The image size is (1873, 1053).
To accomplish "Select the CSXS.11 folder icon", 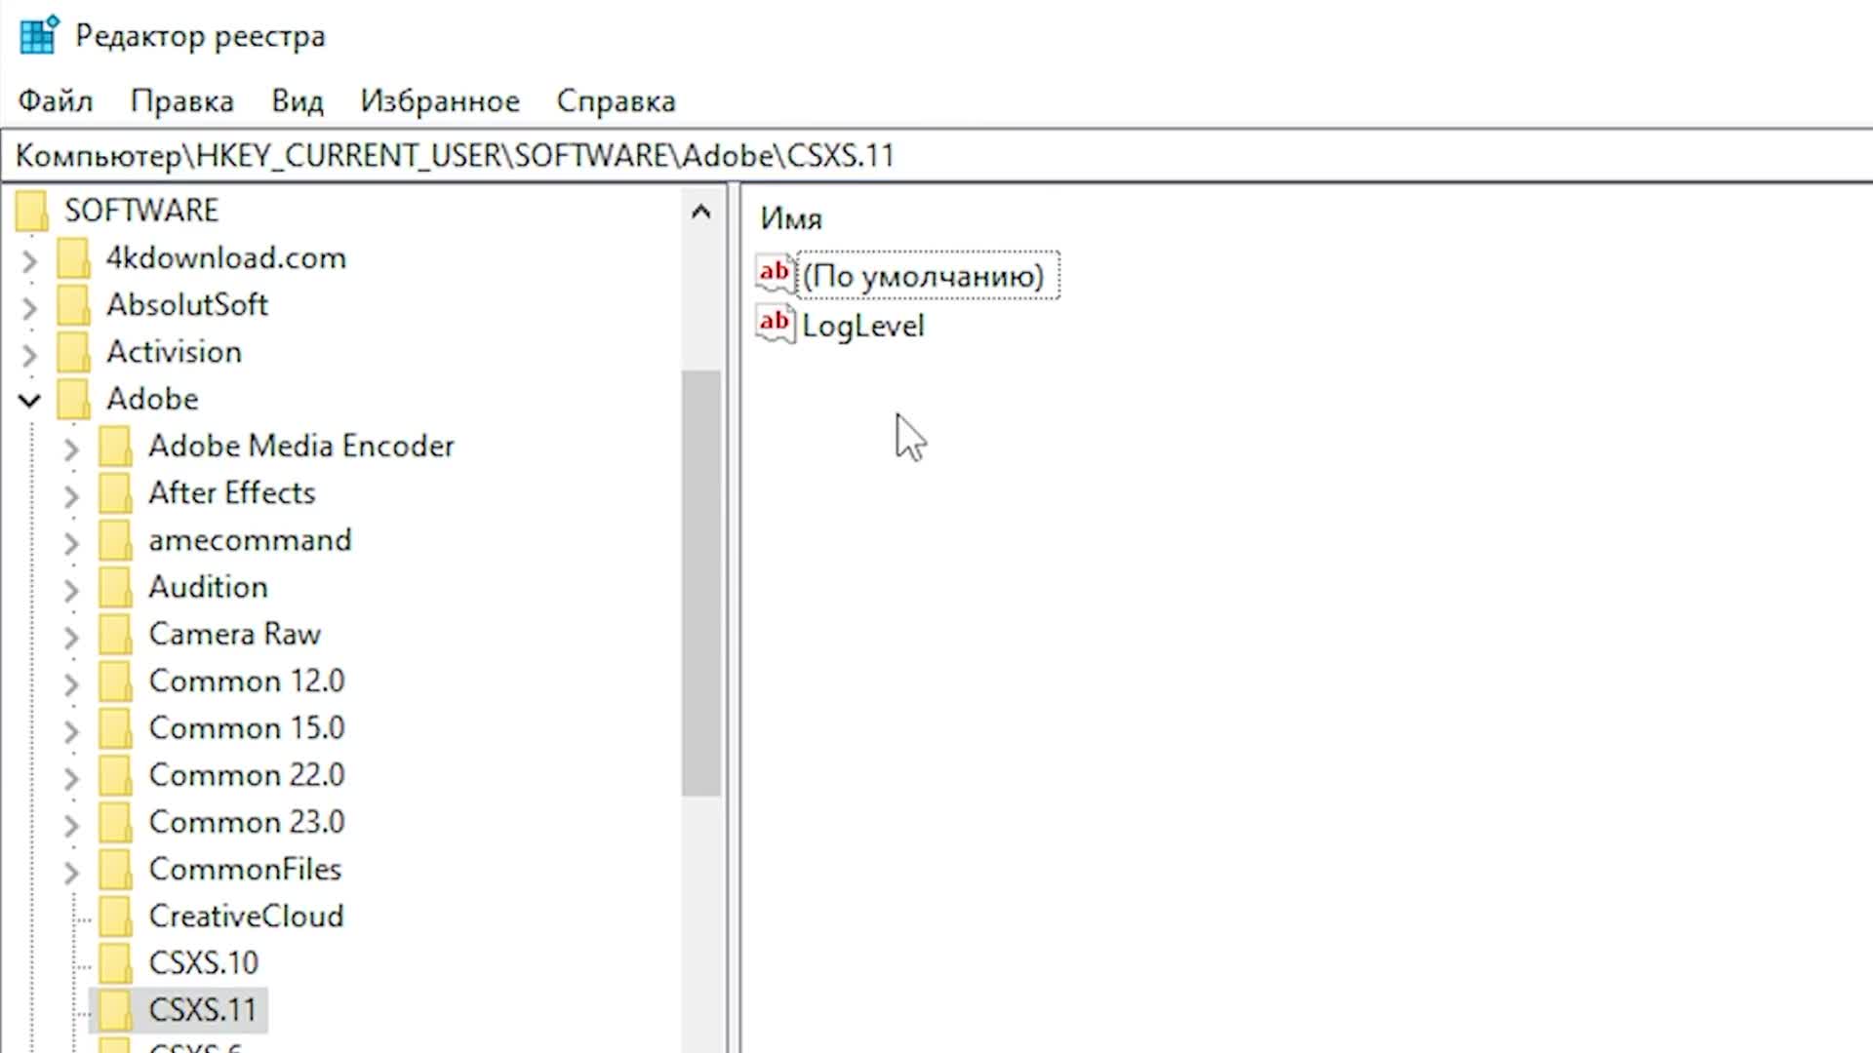I will click(115, 1010).
